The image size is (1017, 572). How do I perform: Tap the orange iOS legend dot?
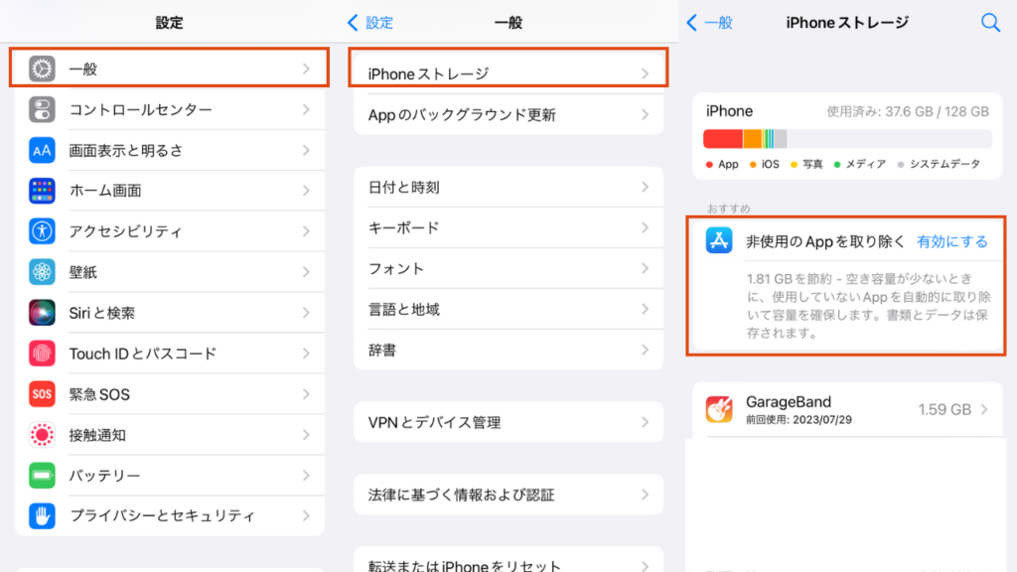[x=753, y=165]
